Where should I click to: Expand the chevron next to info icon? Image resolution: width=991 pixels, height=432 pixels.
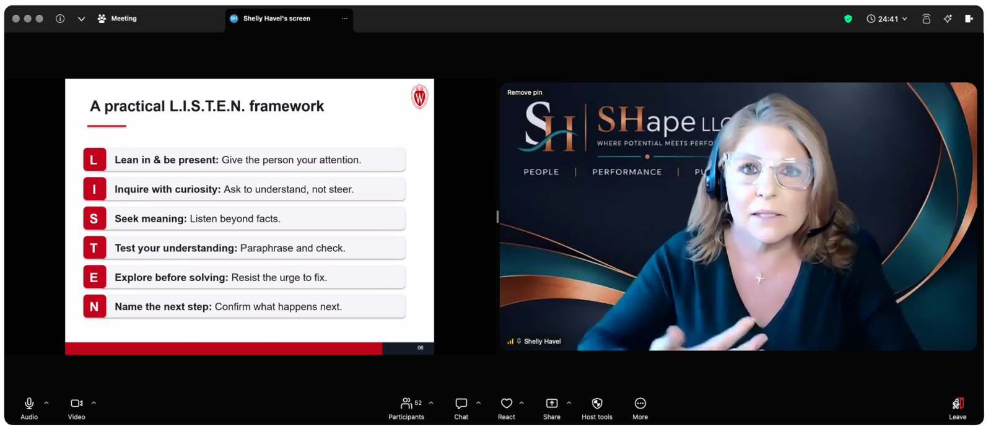(x=81, y=19)
